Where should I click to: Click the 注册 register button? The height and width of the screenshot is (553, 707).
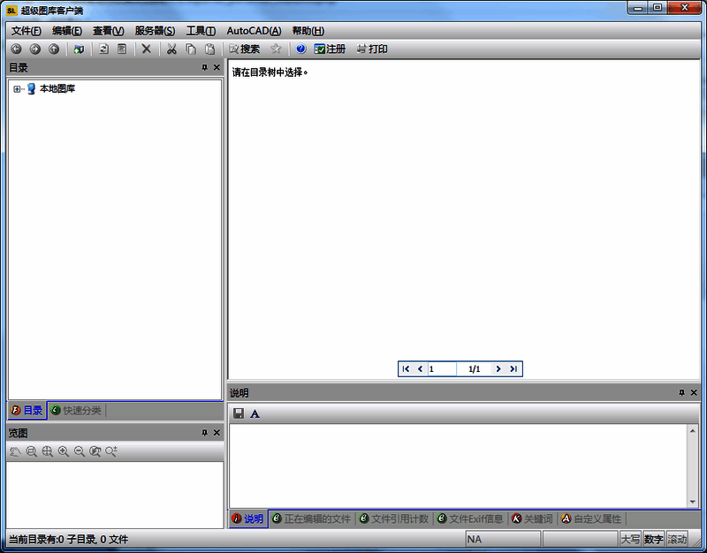[330, 49]
